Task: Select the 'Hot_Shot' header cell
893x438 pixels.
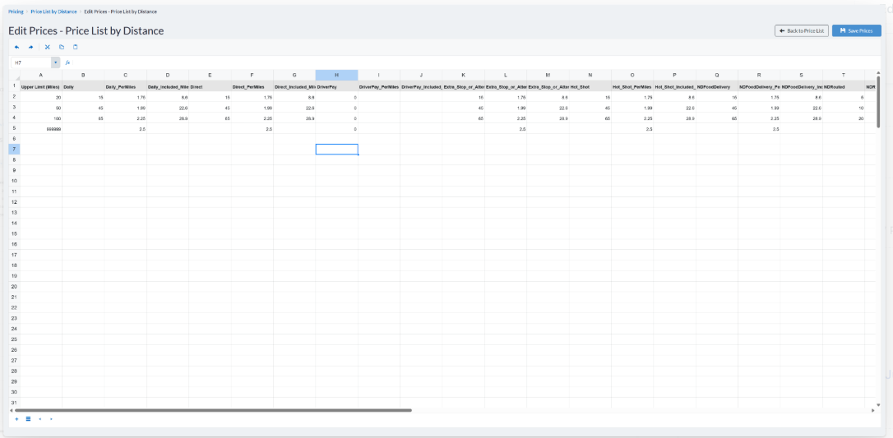Action: coord(590,86)
